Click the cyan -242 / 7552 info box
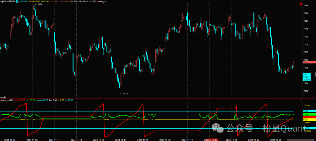Screen dimensions: 316x141 coord(307,77)
